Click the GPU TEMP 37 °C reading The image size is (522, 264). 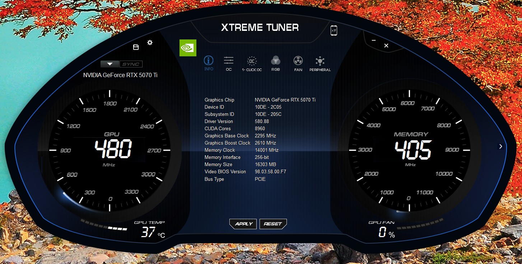click(153, 232)
